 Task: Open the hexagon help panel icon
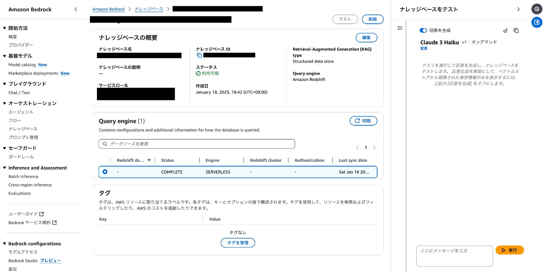pyautogui.click(x=537, y=9)
